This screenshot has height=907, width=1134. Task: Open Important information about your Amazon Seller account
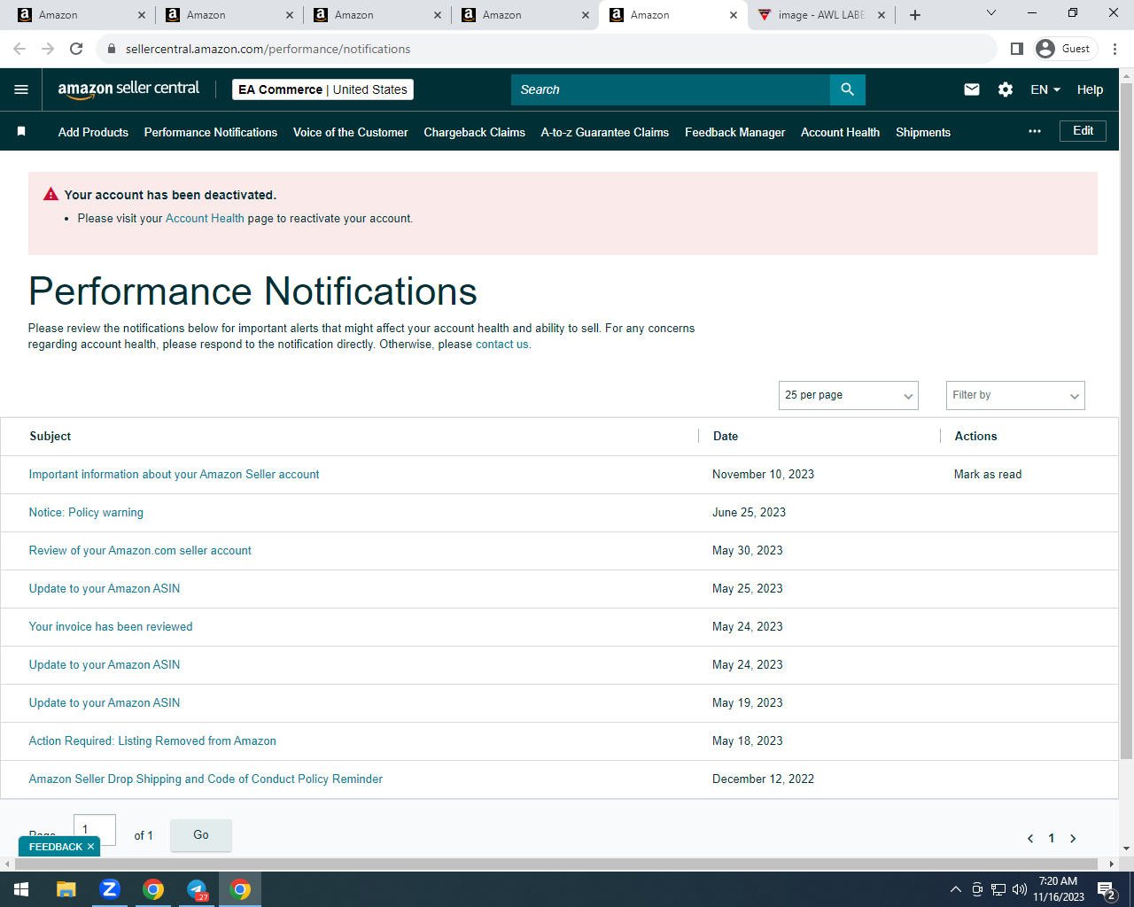click(x=174, y=475)
